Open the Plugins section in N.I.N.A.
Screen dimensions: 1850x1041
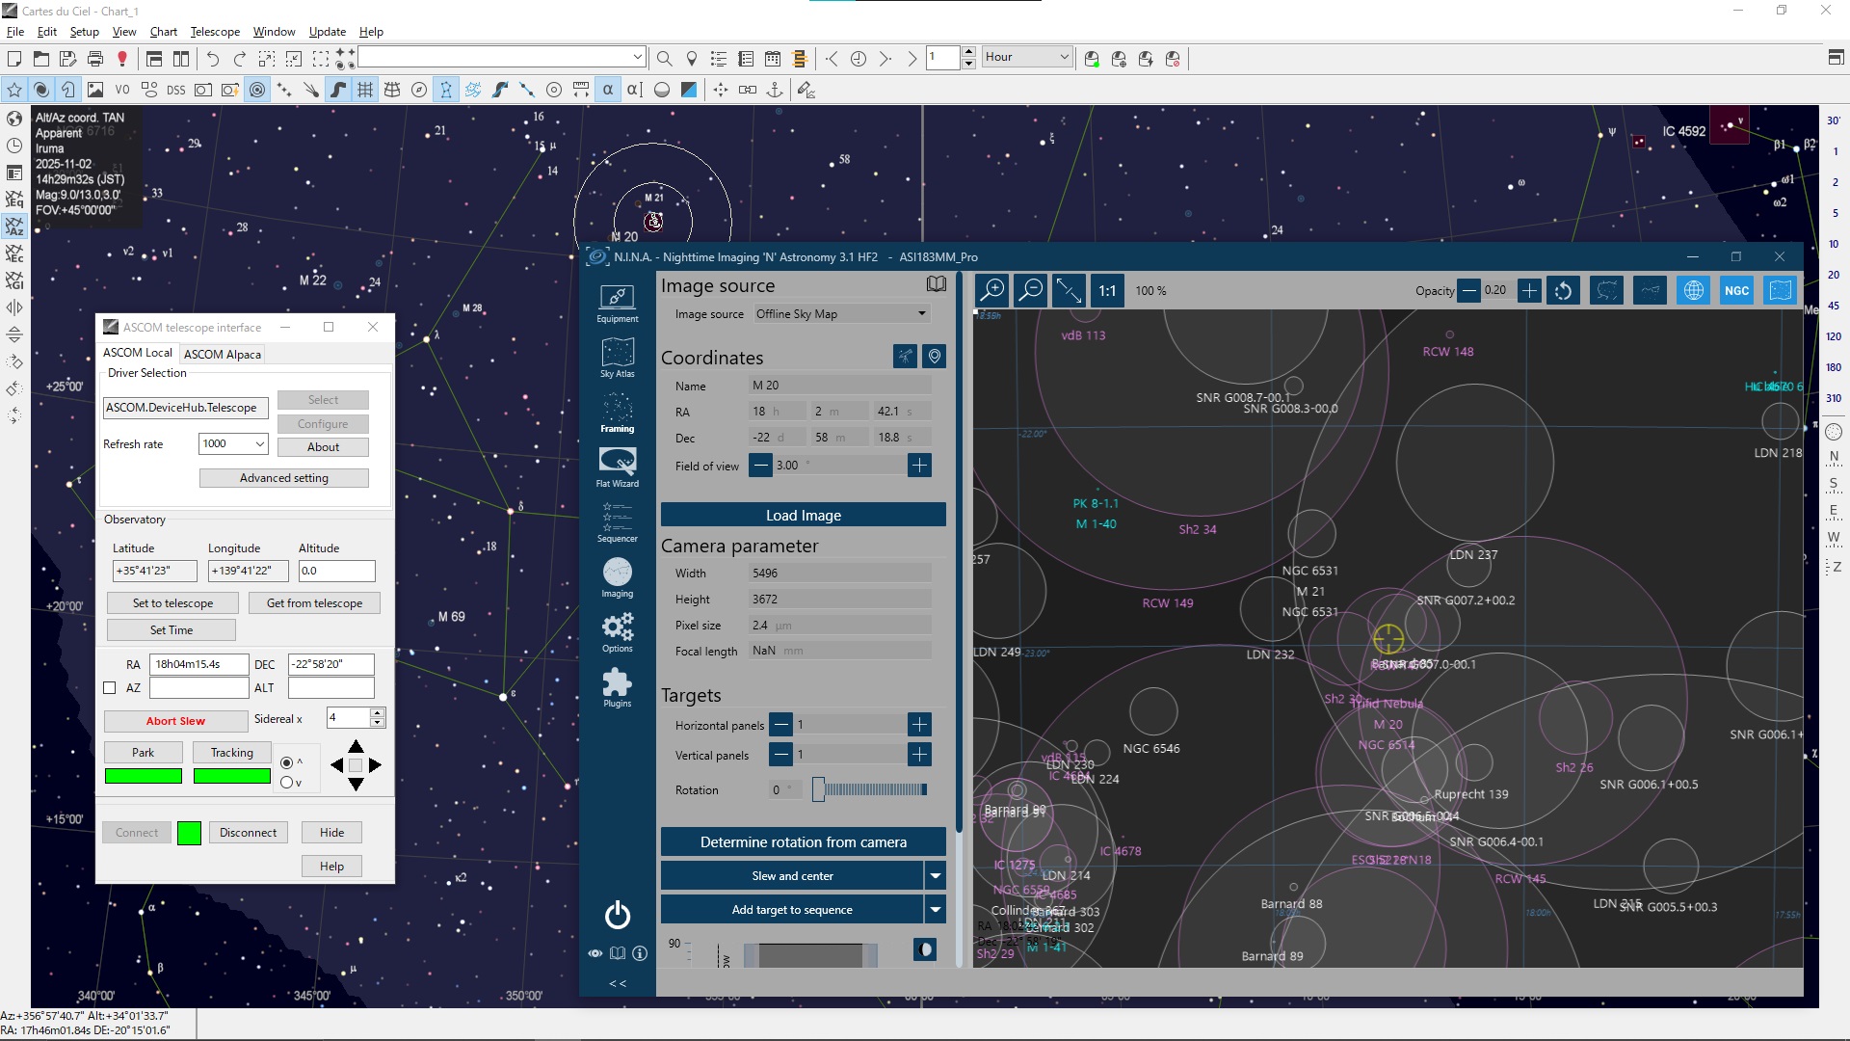(617, 687)
